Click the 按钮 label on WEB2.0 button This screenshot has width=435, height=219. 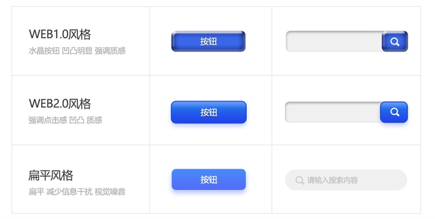point(209,112)
